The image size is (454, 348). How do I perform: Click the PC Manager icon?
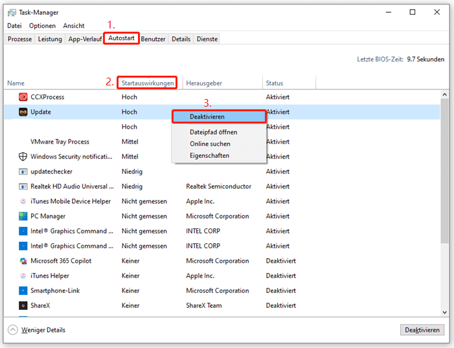23,216
